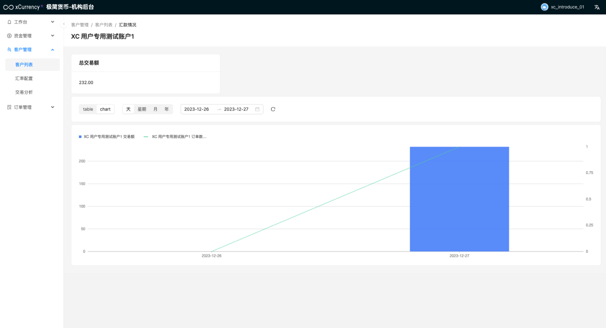
Task: Click the 232.00 total amount value
Action: [86, 82]
